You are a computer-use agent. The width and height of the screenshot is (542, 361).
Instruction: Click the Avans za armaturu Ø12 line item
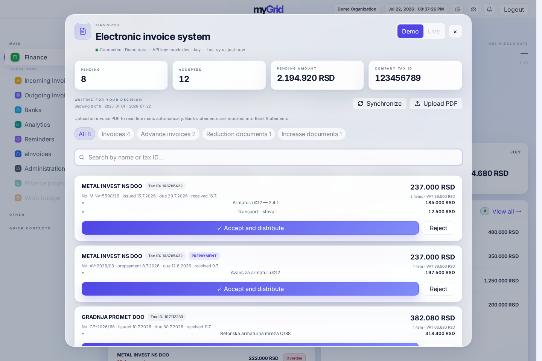255,273
